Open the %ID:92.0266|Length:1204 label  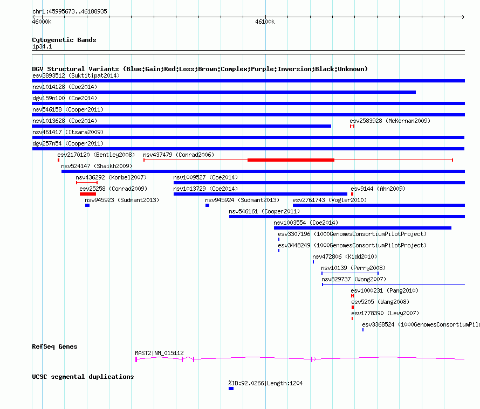pos(265,383)
